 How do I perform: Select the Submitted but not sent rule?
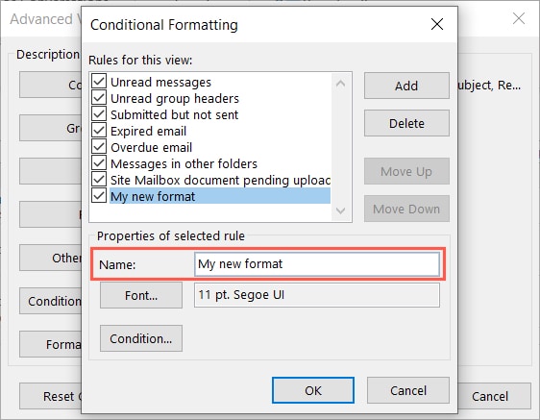174,114
